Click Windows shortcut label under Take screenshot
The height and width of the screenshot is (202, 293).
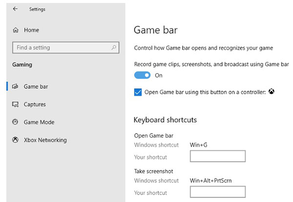(x=156, y=181)
